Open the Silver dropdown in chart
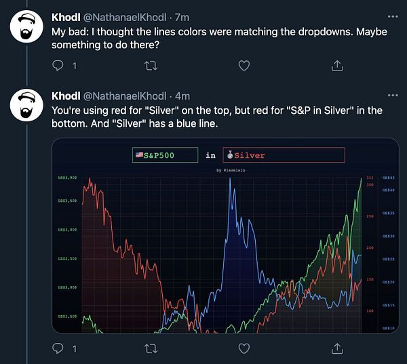The width and height of the screenshot is (407, 364). coord(283,155)
